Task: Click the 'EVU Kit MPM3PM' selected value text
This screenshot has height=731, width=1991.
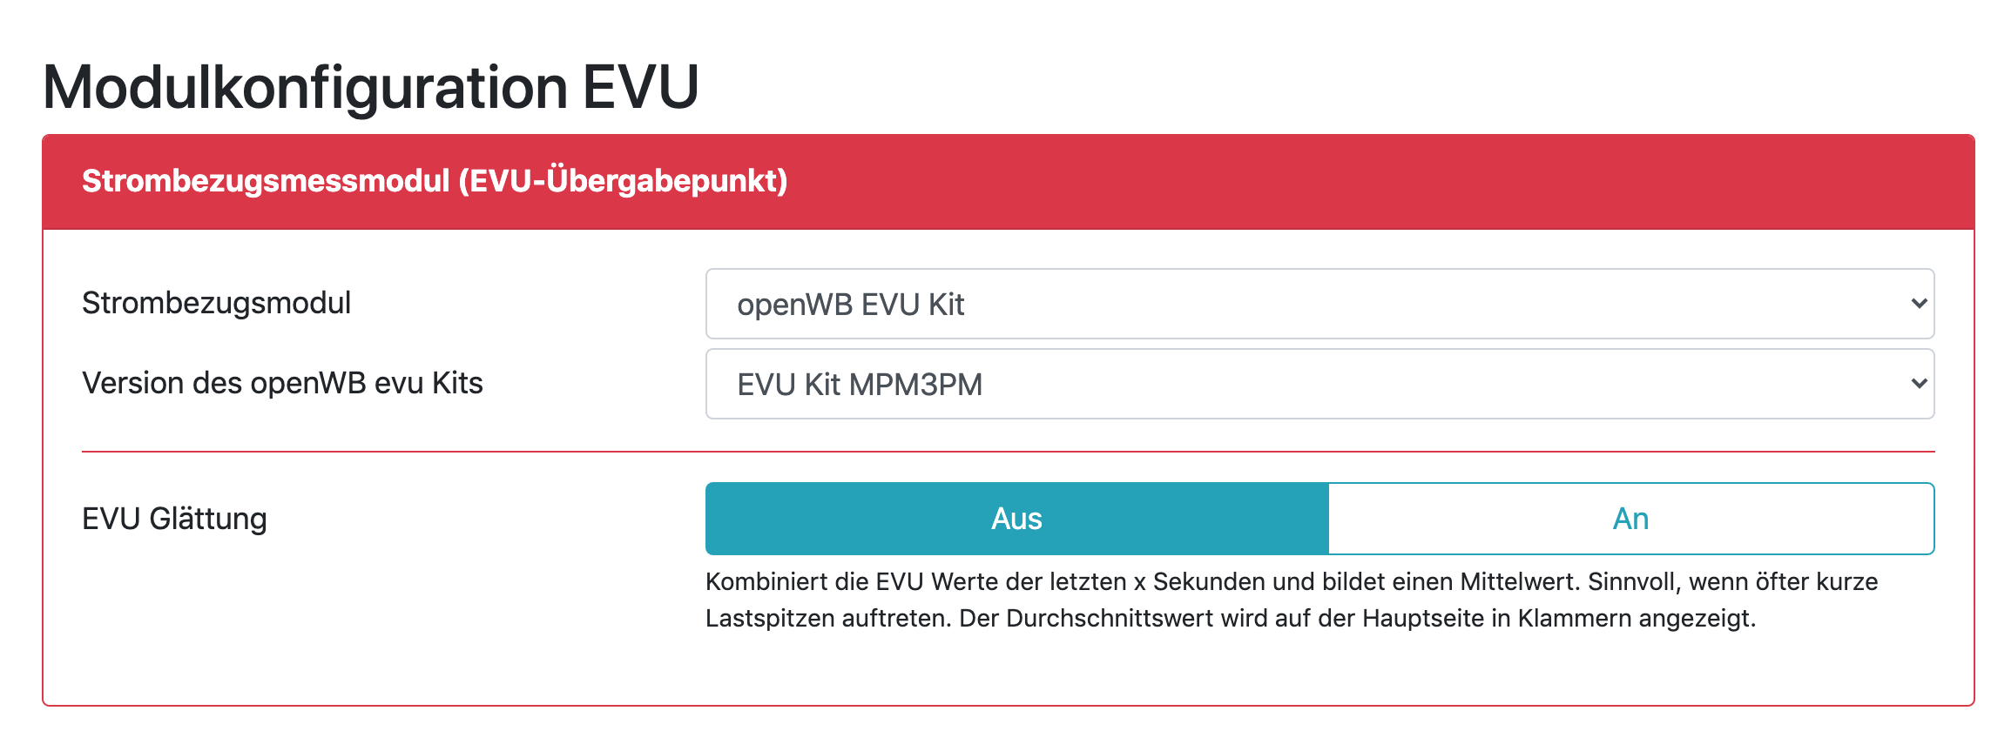Action: (x=860, y=385)
